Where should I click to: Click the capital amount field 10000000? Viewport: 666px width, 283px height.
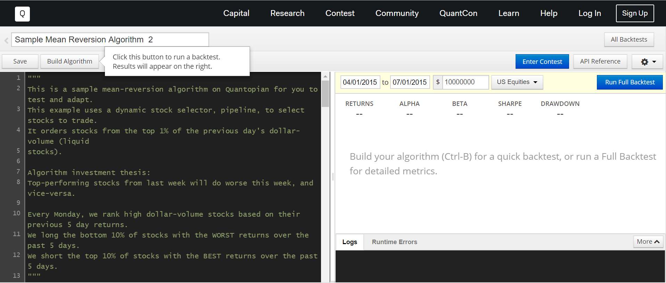coord(465,82)
